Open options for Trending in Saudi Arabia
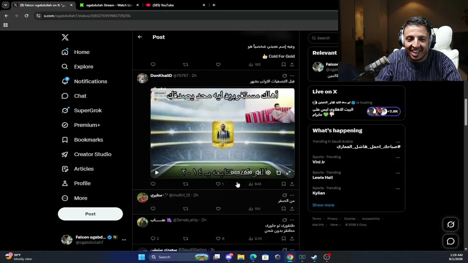 [398, 142]
